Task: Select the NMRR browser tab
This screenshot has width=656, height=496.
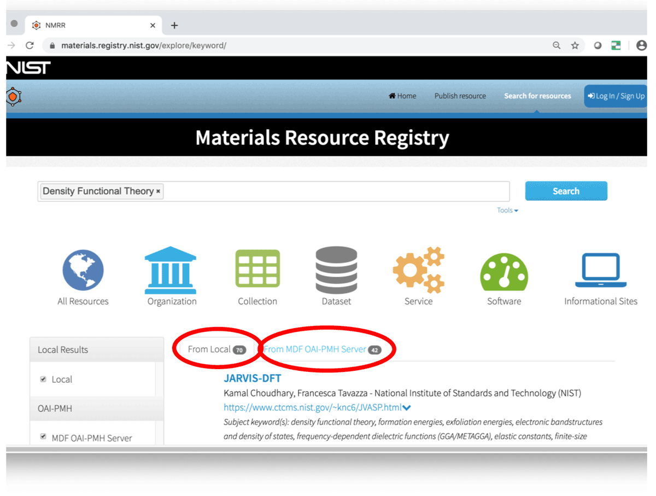Action: [x=94, y=25]
